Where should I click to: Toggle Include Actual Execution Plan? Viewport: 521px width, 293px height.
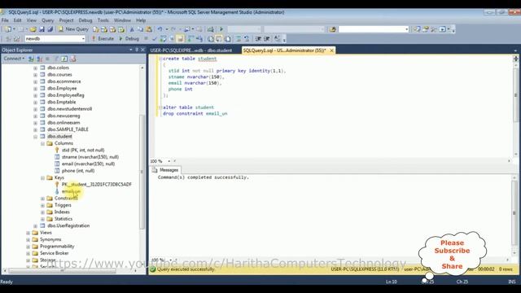click(191, 38)
